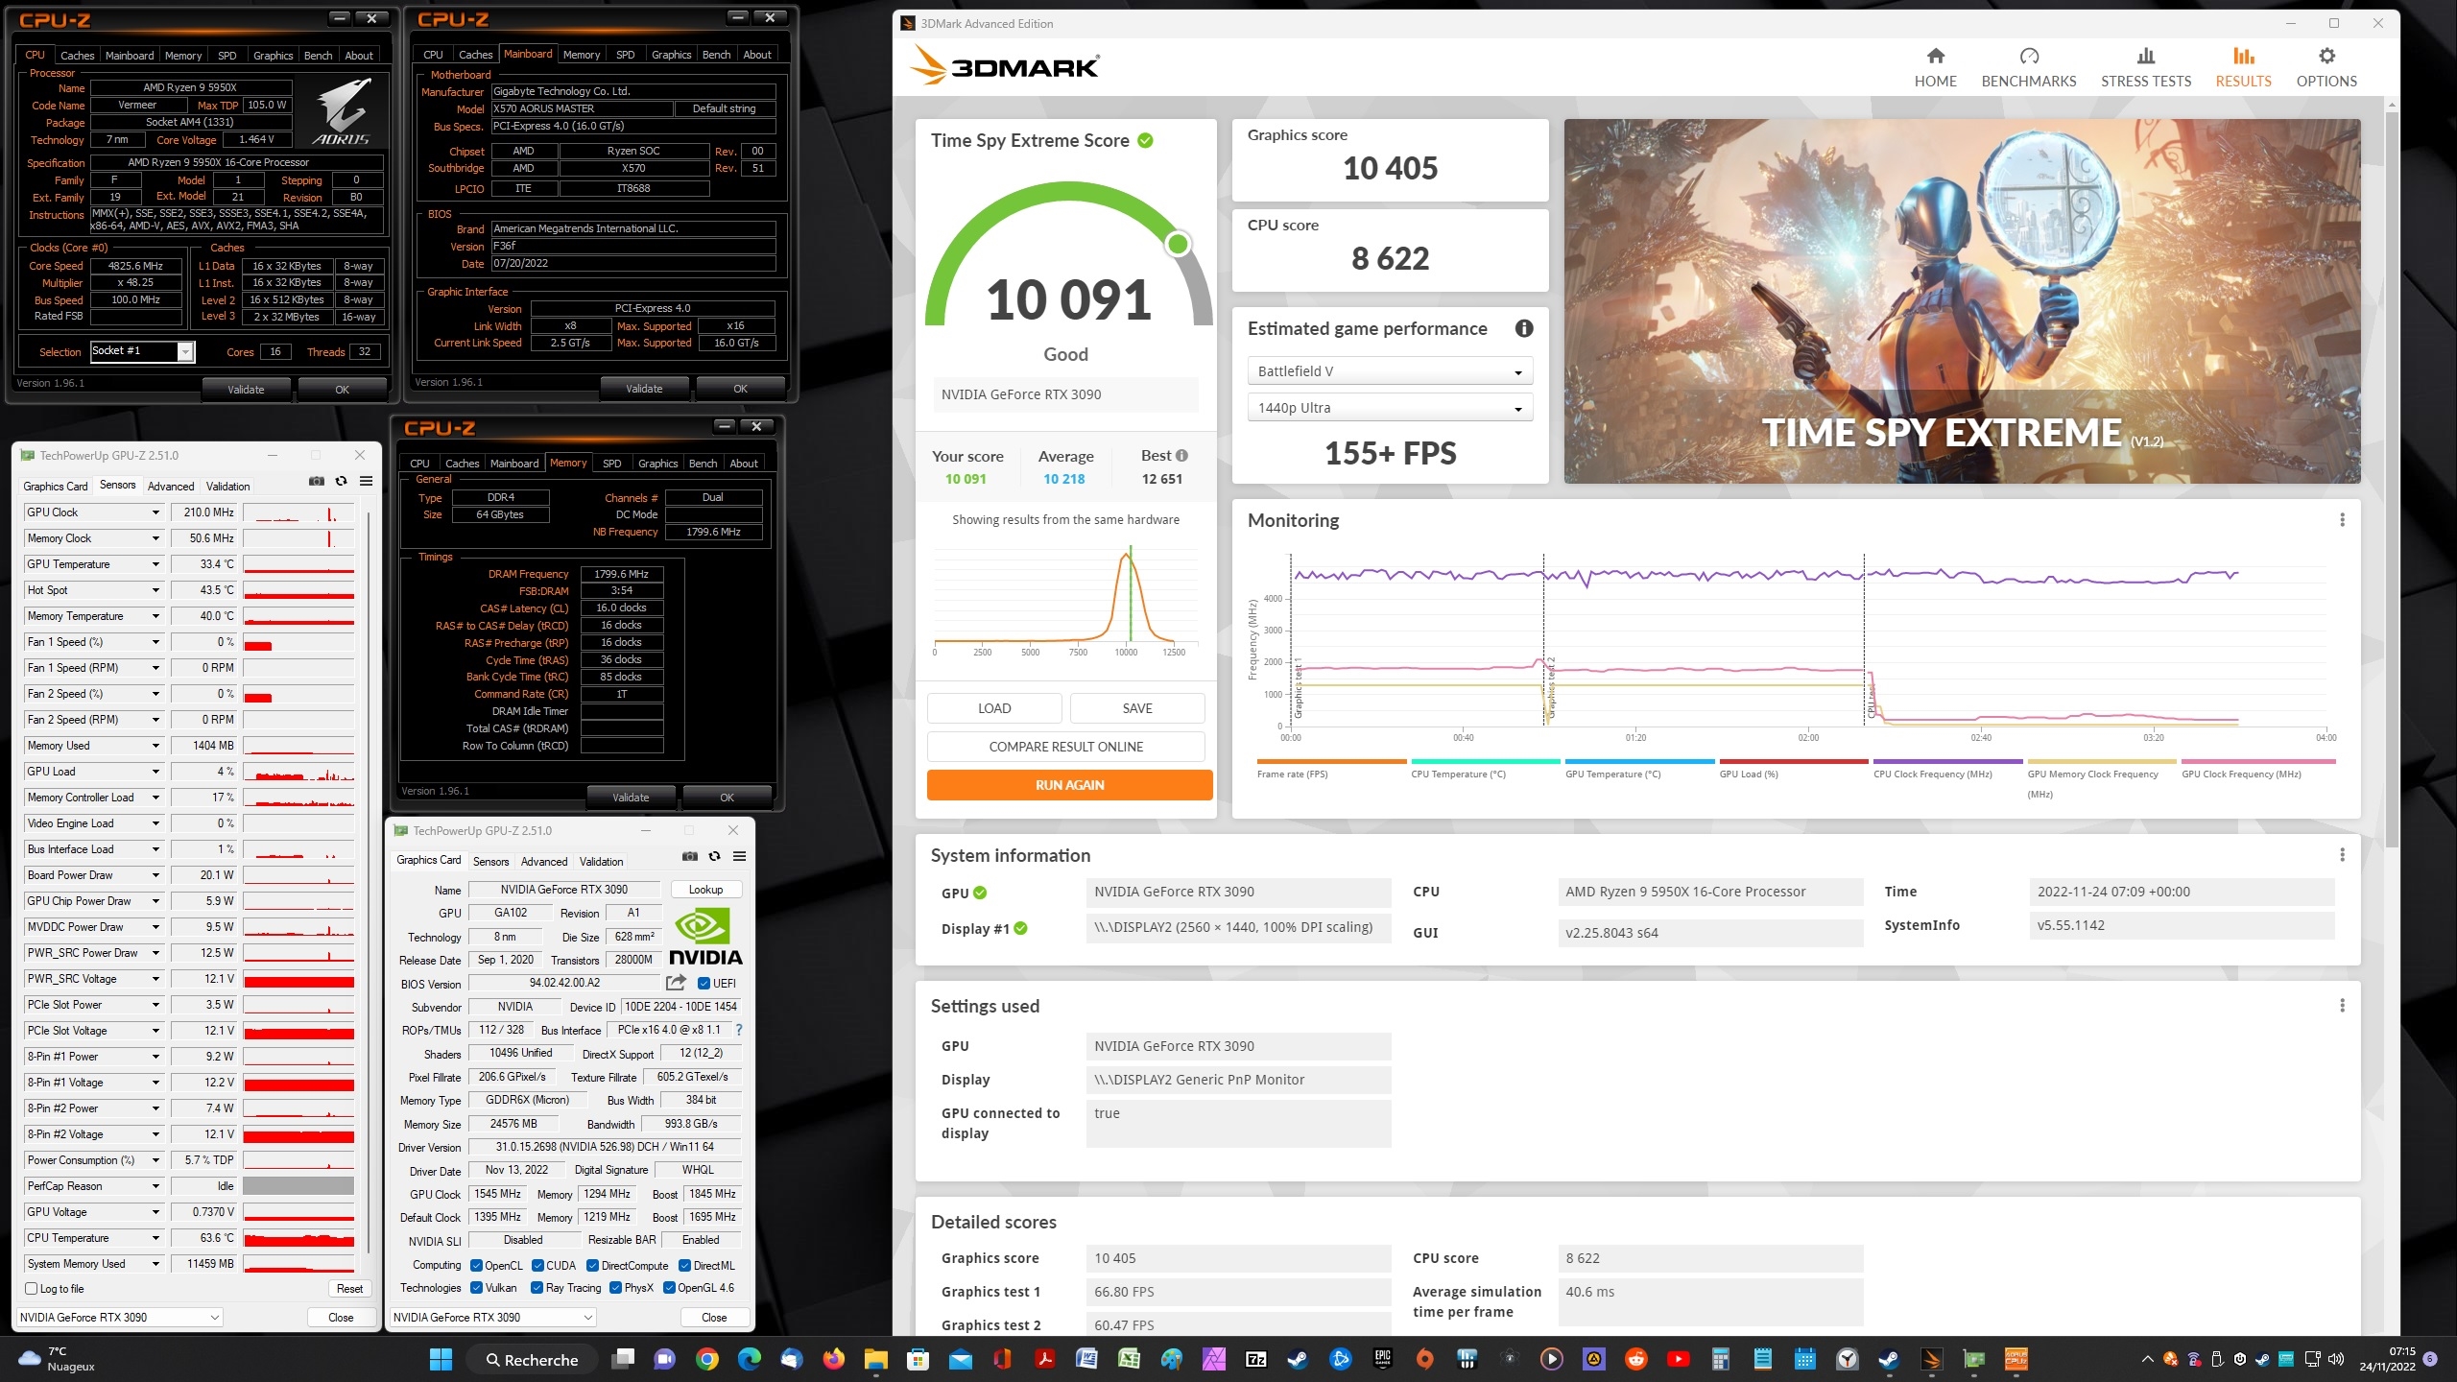The image size is (2457, 1382).
Task: Toggle the Ray Tracing checkbox
Action: (537, 1288)
